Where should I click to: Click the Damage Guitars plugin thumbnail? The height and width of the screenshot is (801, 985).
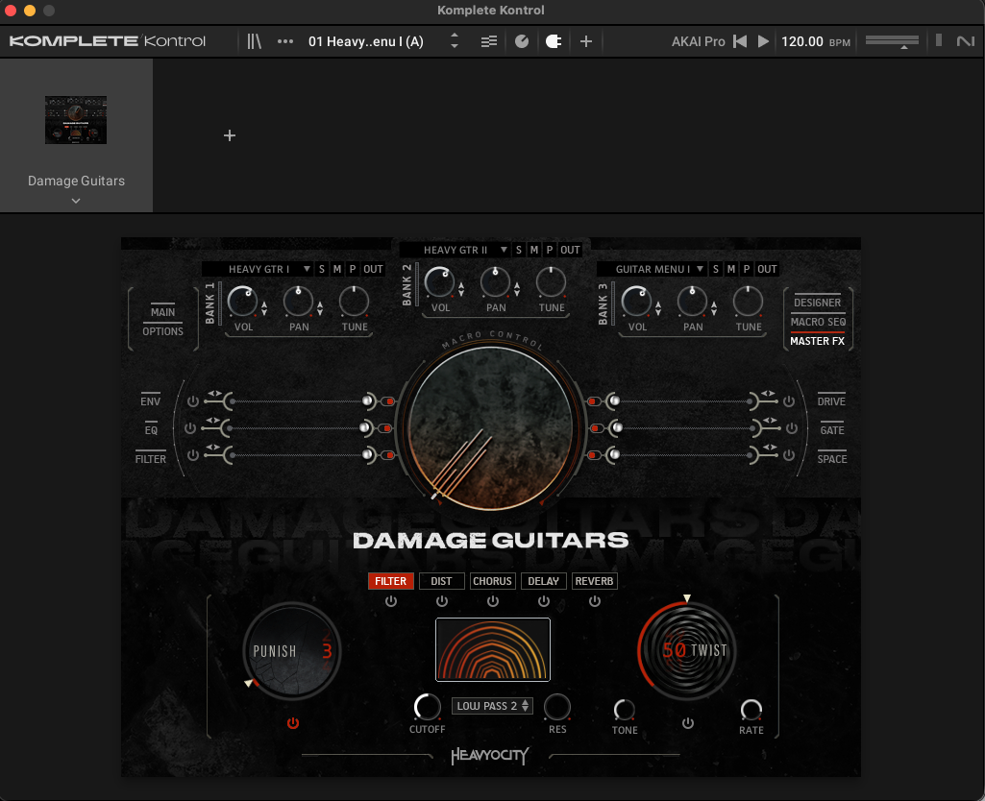coord(75,119)
